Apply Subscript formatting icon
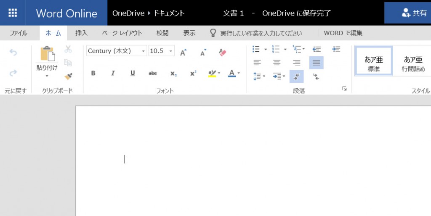431x216 pixels. (173, 73)
